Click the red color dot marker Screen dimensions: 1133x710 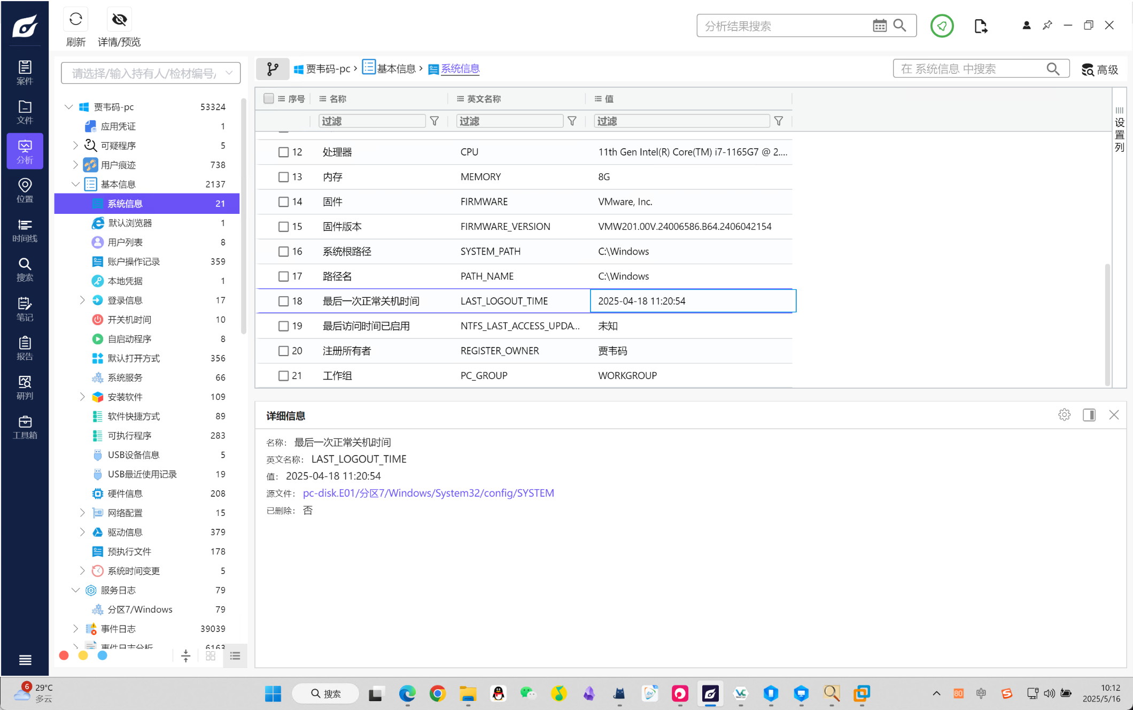click(x=64, y=655)
